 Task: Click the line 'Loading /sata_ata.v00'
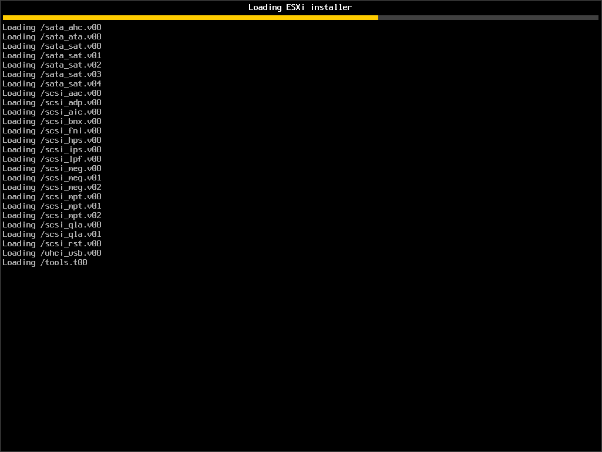[52, 37]
